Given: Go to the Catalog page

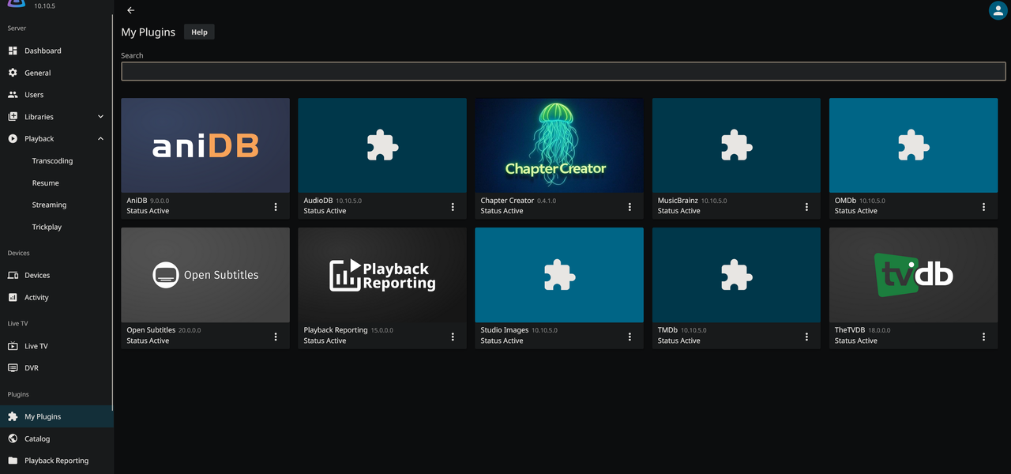Looking at the screenshot, I should [x=37, y=438].
